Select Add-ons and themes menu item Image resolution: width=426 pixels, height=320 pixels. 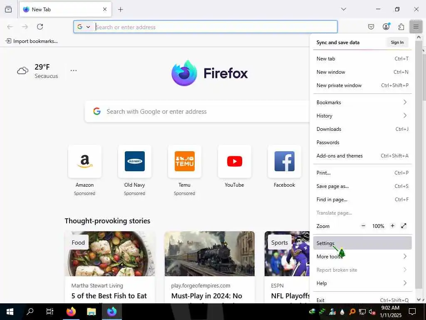362,156
